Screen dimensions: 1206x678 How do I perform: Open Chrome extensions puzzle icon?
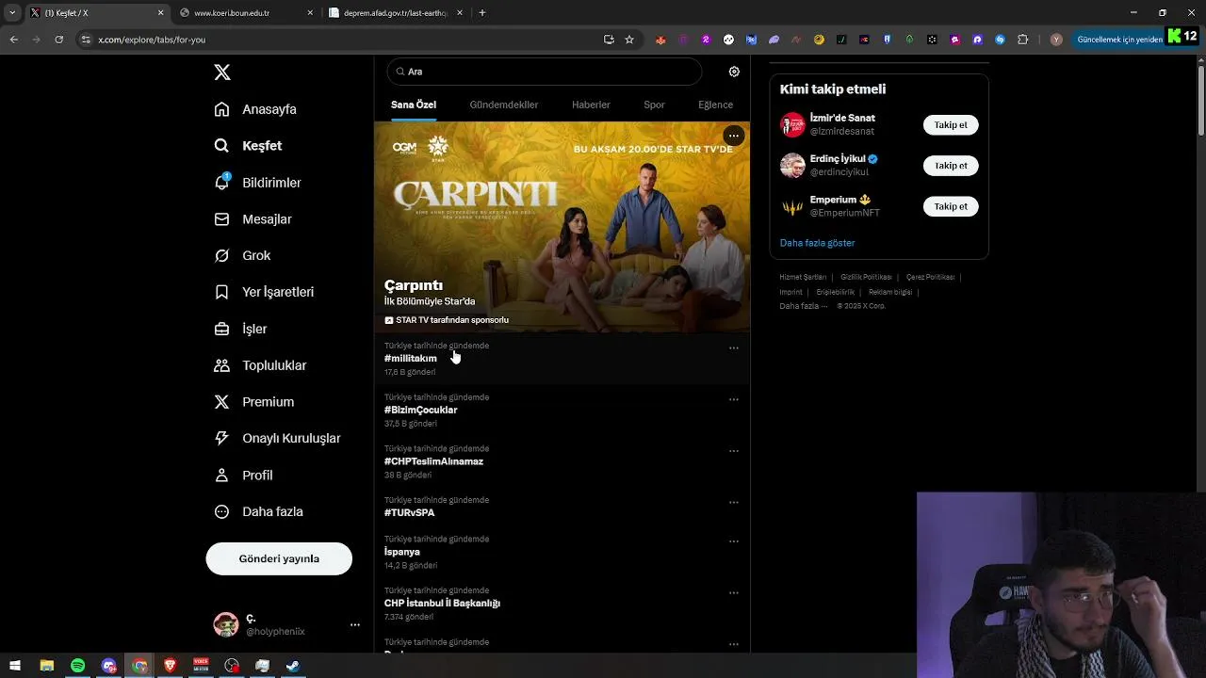tap(1023, 40)
